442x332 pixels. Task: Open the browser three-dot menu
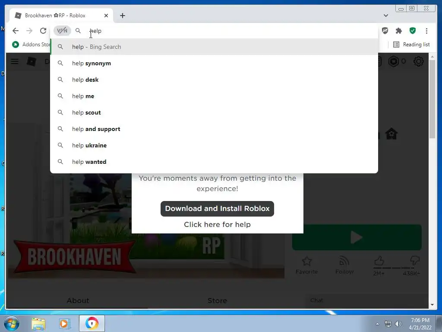[426, 31]
